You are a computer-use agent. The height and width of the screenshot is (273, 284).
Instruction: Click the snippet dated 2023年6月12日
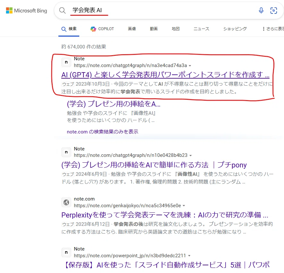click(167, 228)
